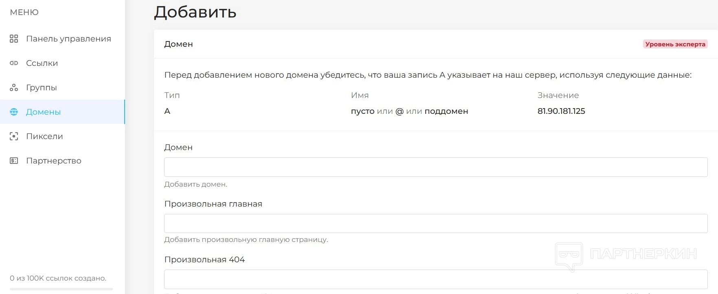Click the dashboard grid icon in sidebar

(14, 39)
